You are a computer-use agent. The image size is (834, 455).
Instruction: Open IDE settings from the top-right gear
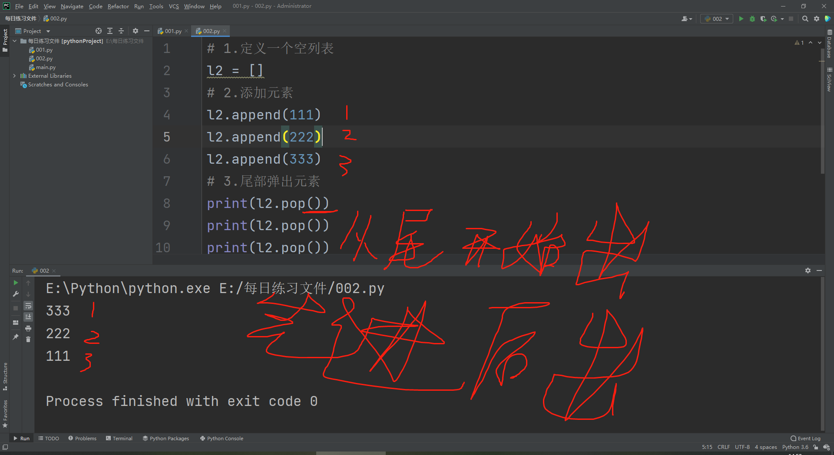pyautogui.click(x=817, y=19)
